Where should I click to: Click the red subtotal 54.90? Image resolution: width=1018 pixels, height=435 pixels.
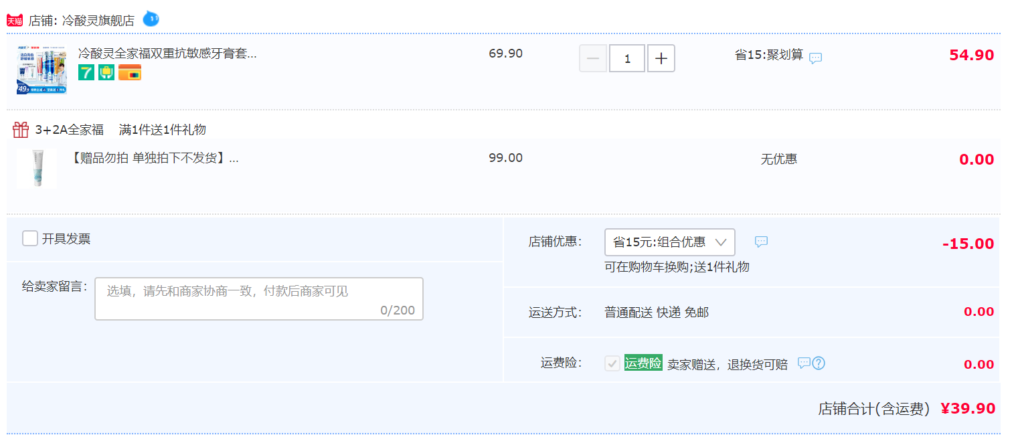972,56
